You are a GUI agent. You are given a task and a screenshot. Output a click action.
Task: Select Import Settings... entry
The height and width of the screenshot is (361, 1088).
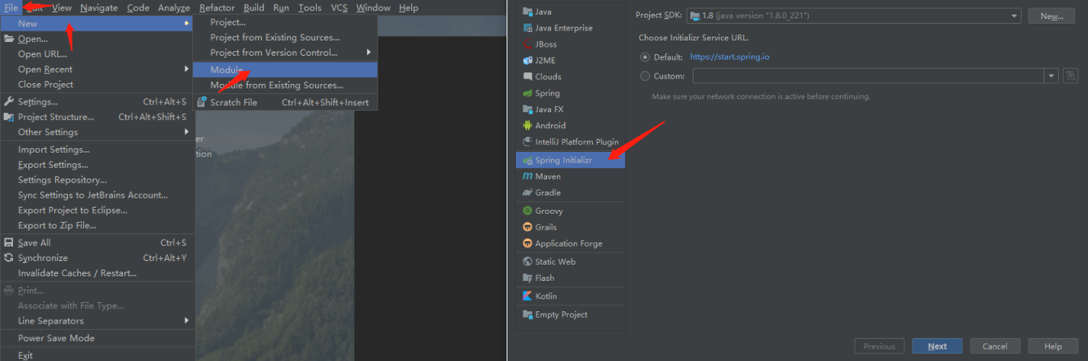click(97, 150)
